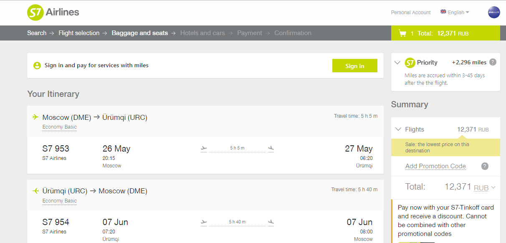Click the Add Promotion Code link

tap(435, 166)
